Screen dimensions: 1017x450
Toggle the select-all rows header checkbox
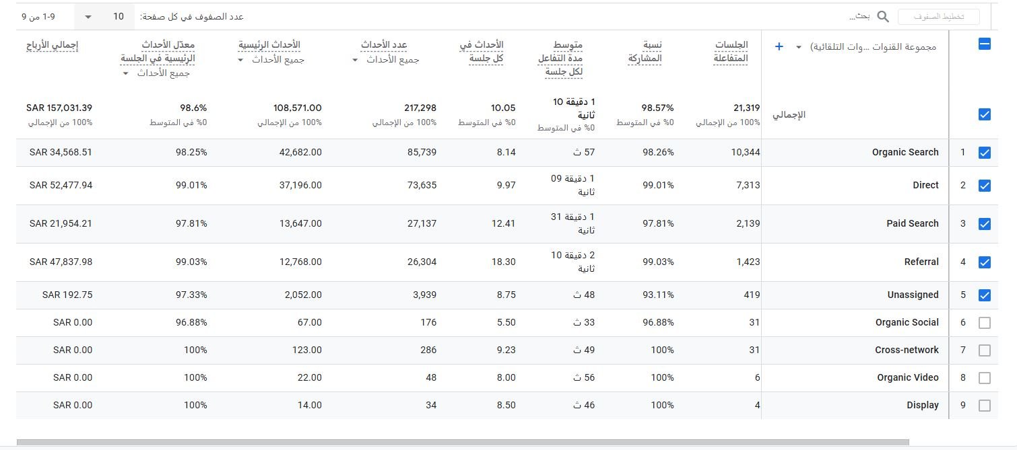click(984, 44)
